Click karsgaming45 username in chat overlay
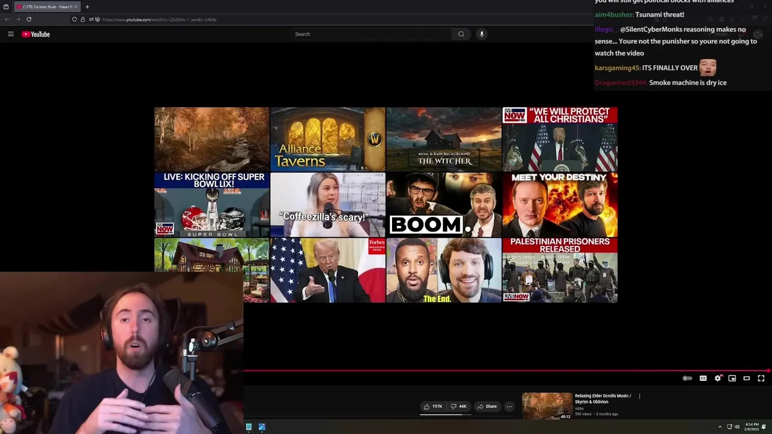The height and width of the screenshot is (434, 772). pos(618,68)
